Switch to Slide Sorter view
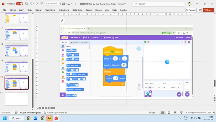 click(169, 113)
